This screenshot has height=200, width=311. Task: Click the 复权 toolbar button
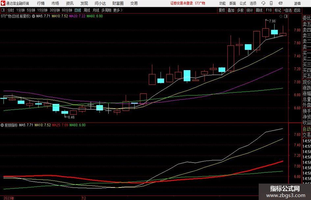(222, 10)
